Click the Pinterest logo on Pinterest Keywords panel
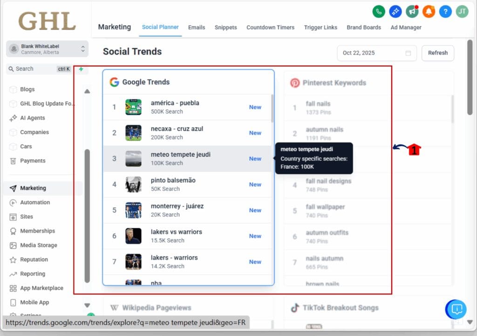477x336 pixels. [294, 83]
